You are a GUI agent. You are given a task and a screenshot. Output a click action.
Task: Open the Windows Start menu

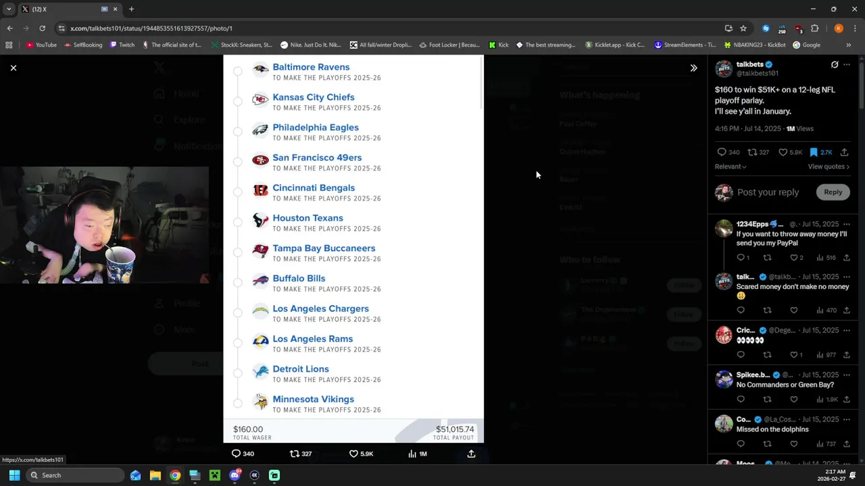pos(14,475)
